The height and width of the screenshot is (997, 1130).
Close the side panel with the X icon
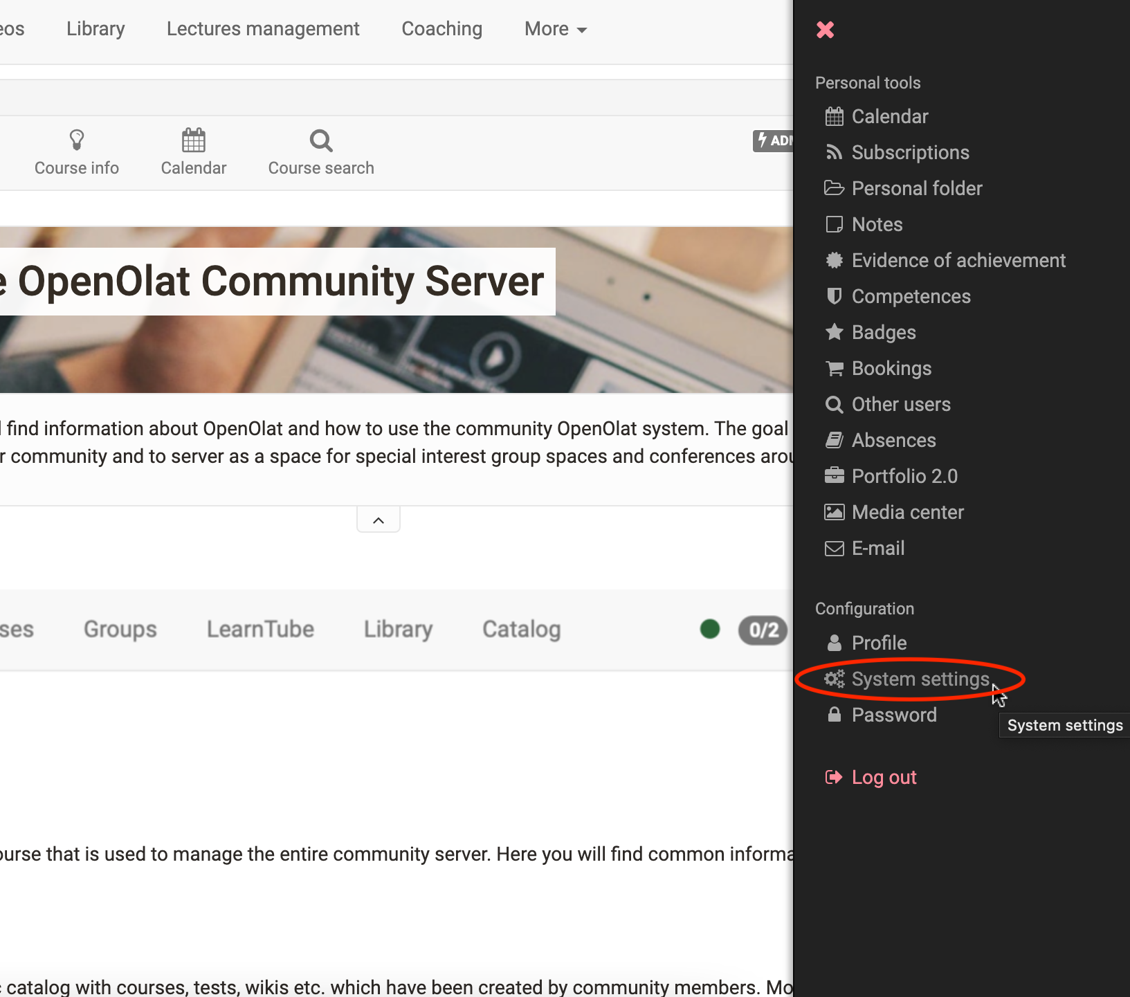point(825,30)
